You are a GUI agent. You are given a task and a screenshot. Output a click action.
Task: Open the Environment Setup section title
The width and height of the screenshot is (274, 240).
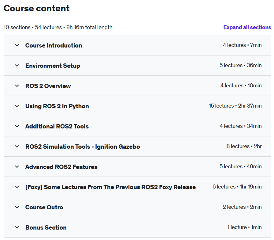tap(53, 66)
